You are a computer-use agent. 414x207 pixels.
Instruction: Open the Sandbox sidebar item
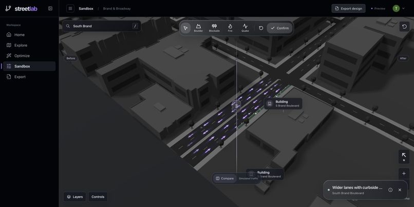click(x=29, y=66)
